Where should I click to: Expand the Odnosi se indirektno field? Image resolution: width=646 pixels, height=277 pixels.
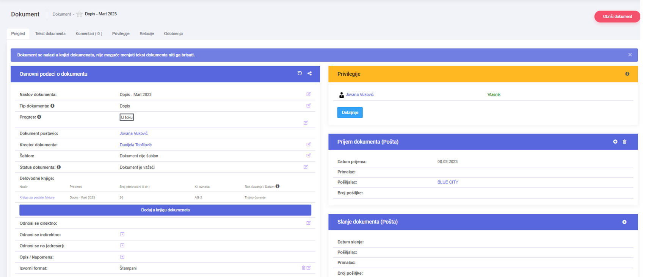click(x=122, y=235)
